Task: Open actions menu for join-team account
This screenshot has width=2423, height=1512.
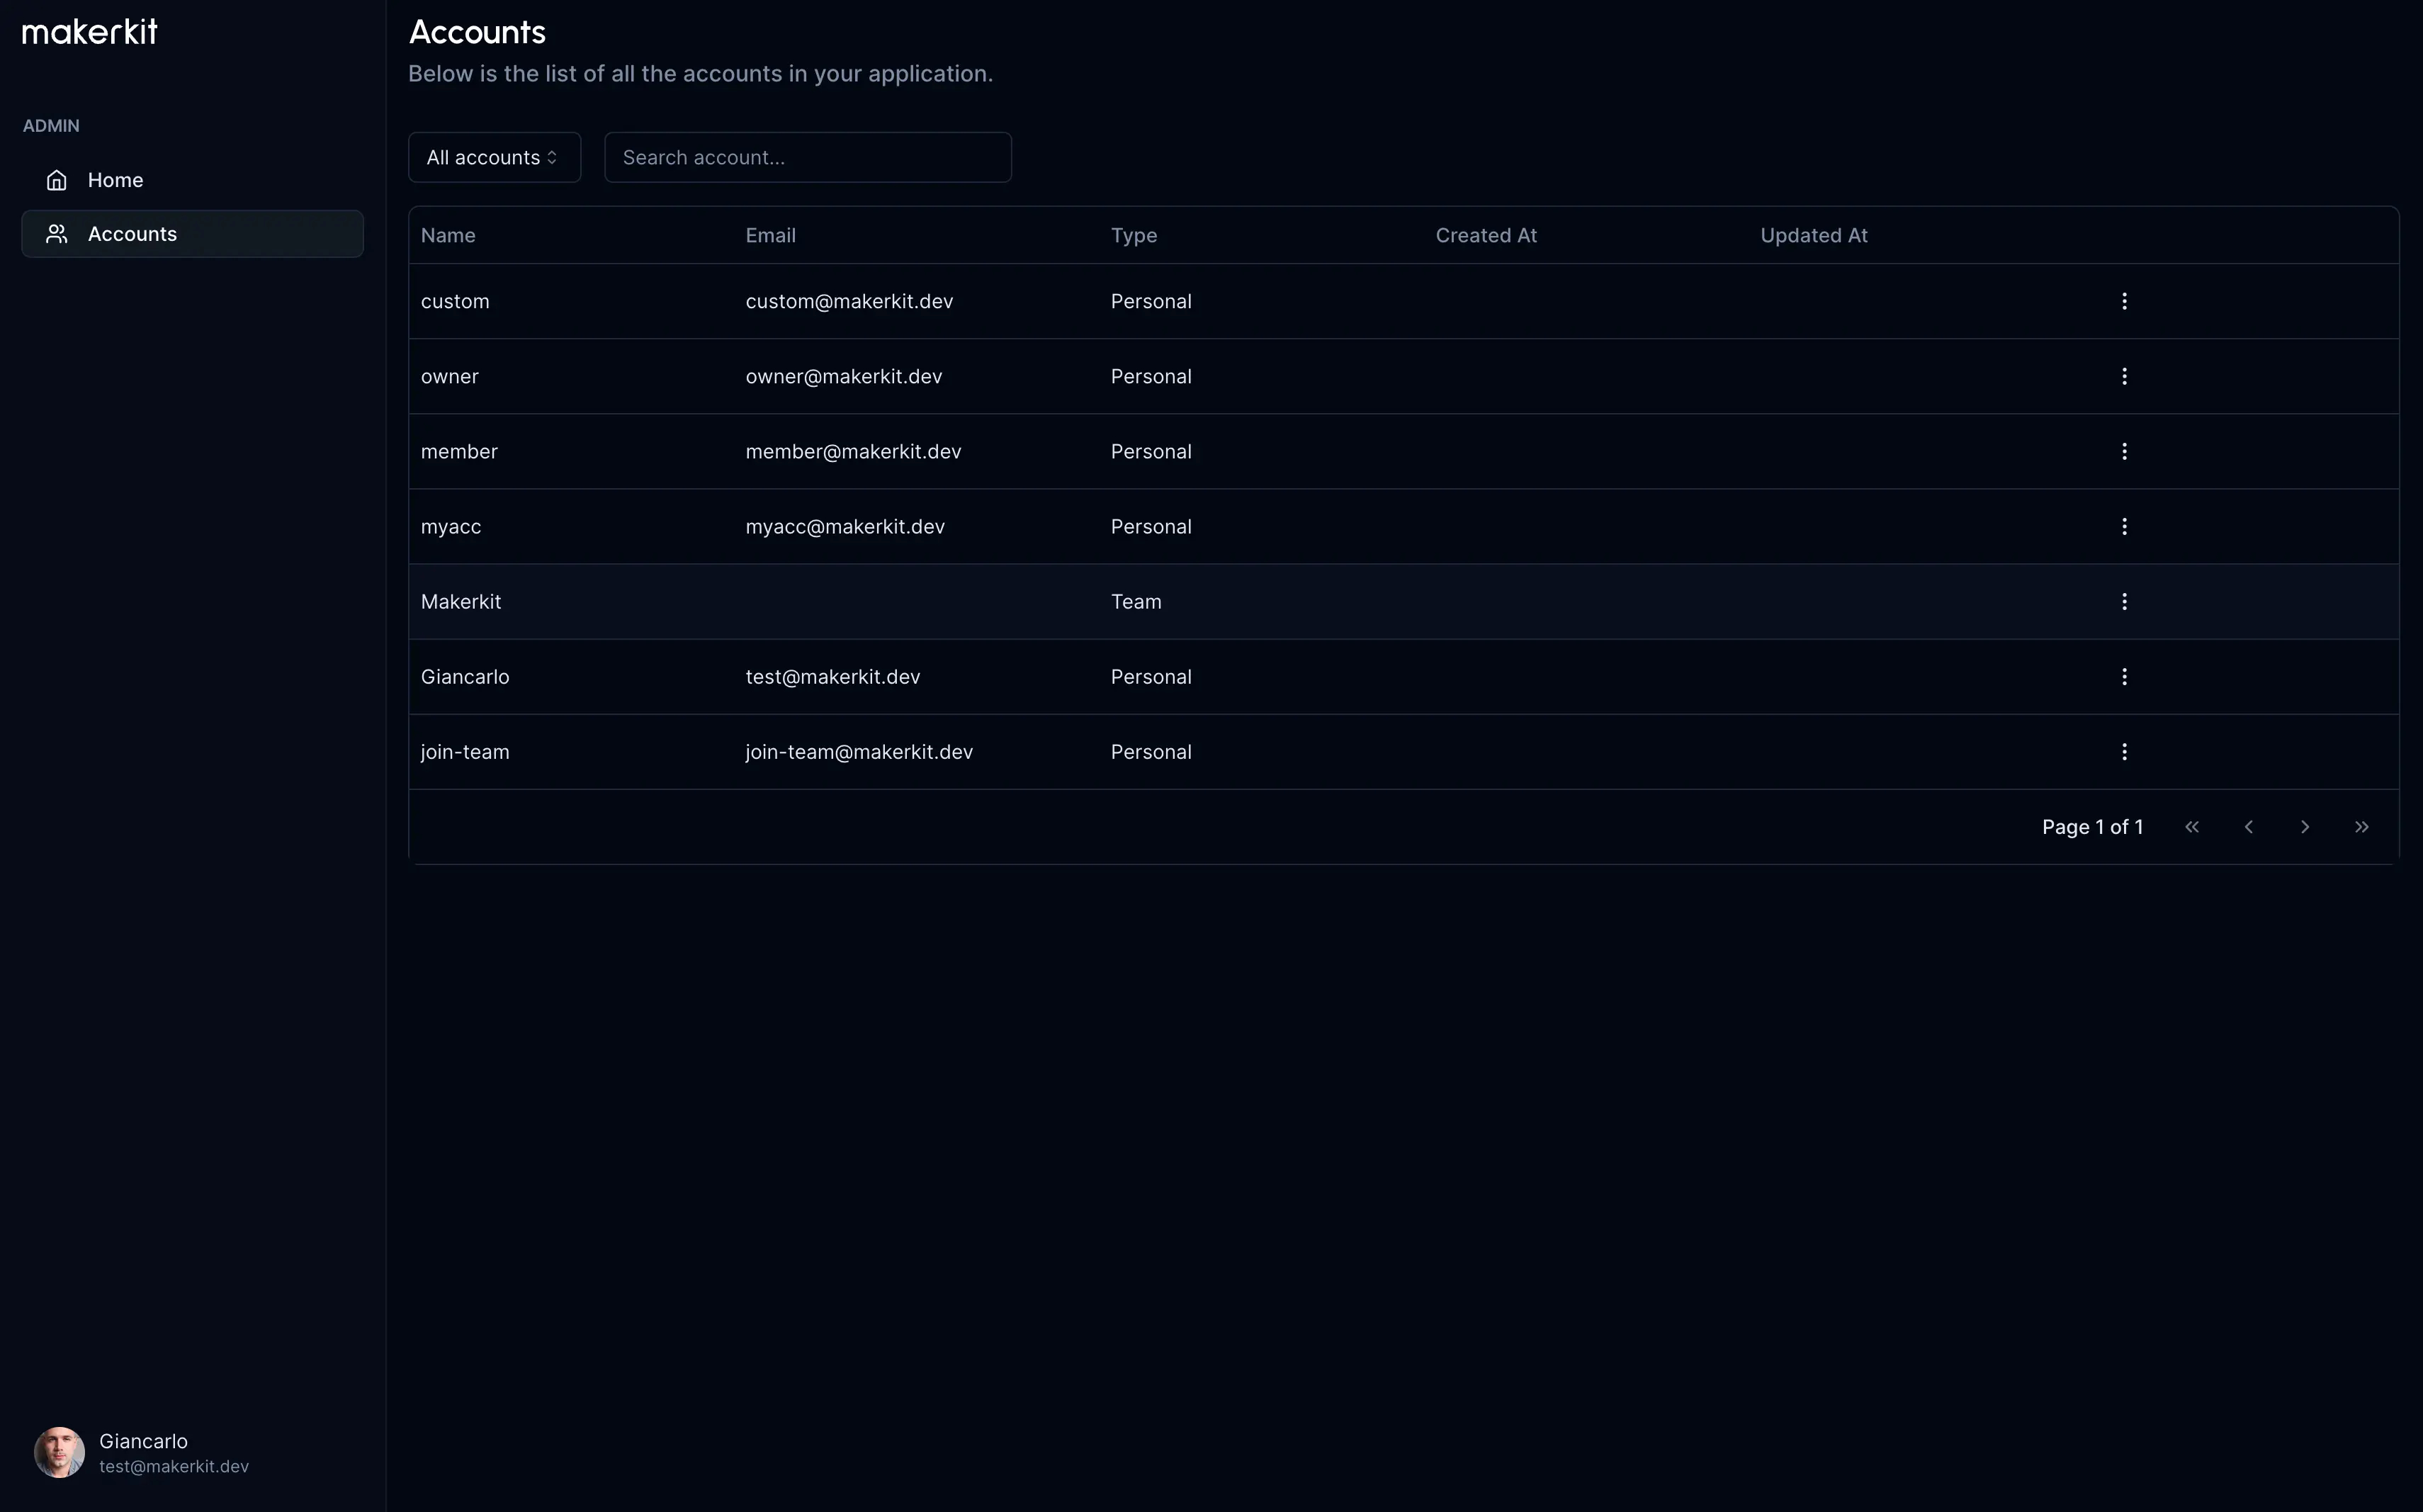Action: click(2124, 751)
